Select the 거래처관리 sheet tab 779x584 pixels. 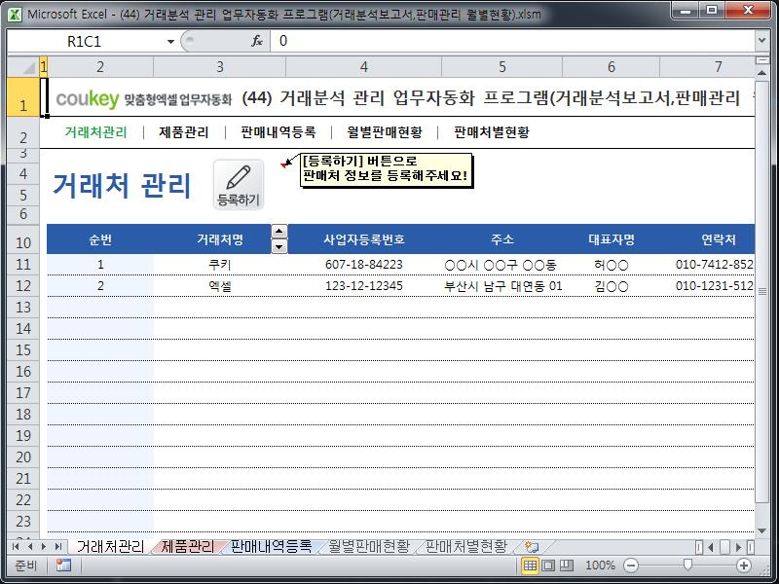point(110,547)
